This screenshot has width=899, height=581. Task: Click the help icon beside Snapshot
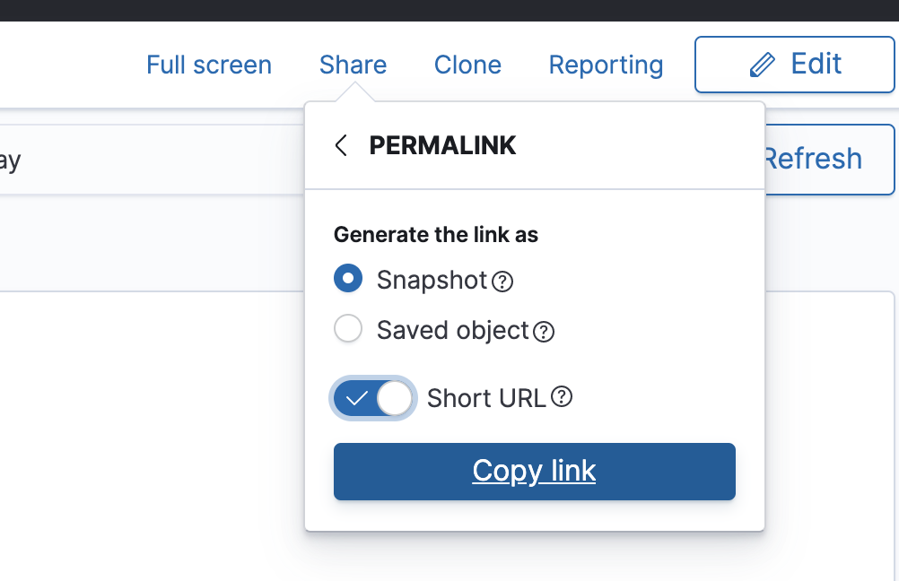[x=503, y=282]
